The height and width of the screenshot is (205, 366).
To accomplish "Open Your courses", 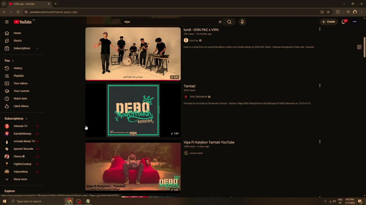I will (x=22, y=91).
